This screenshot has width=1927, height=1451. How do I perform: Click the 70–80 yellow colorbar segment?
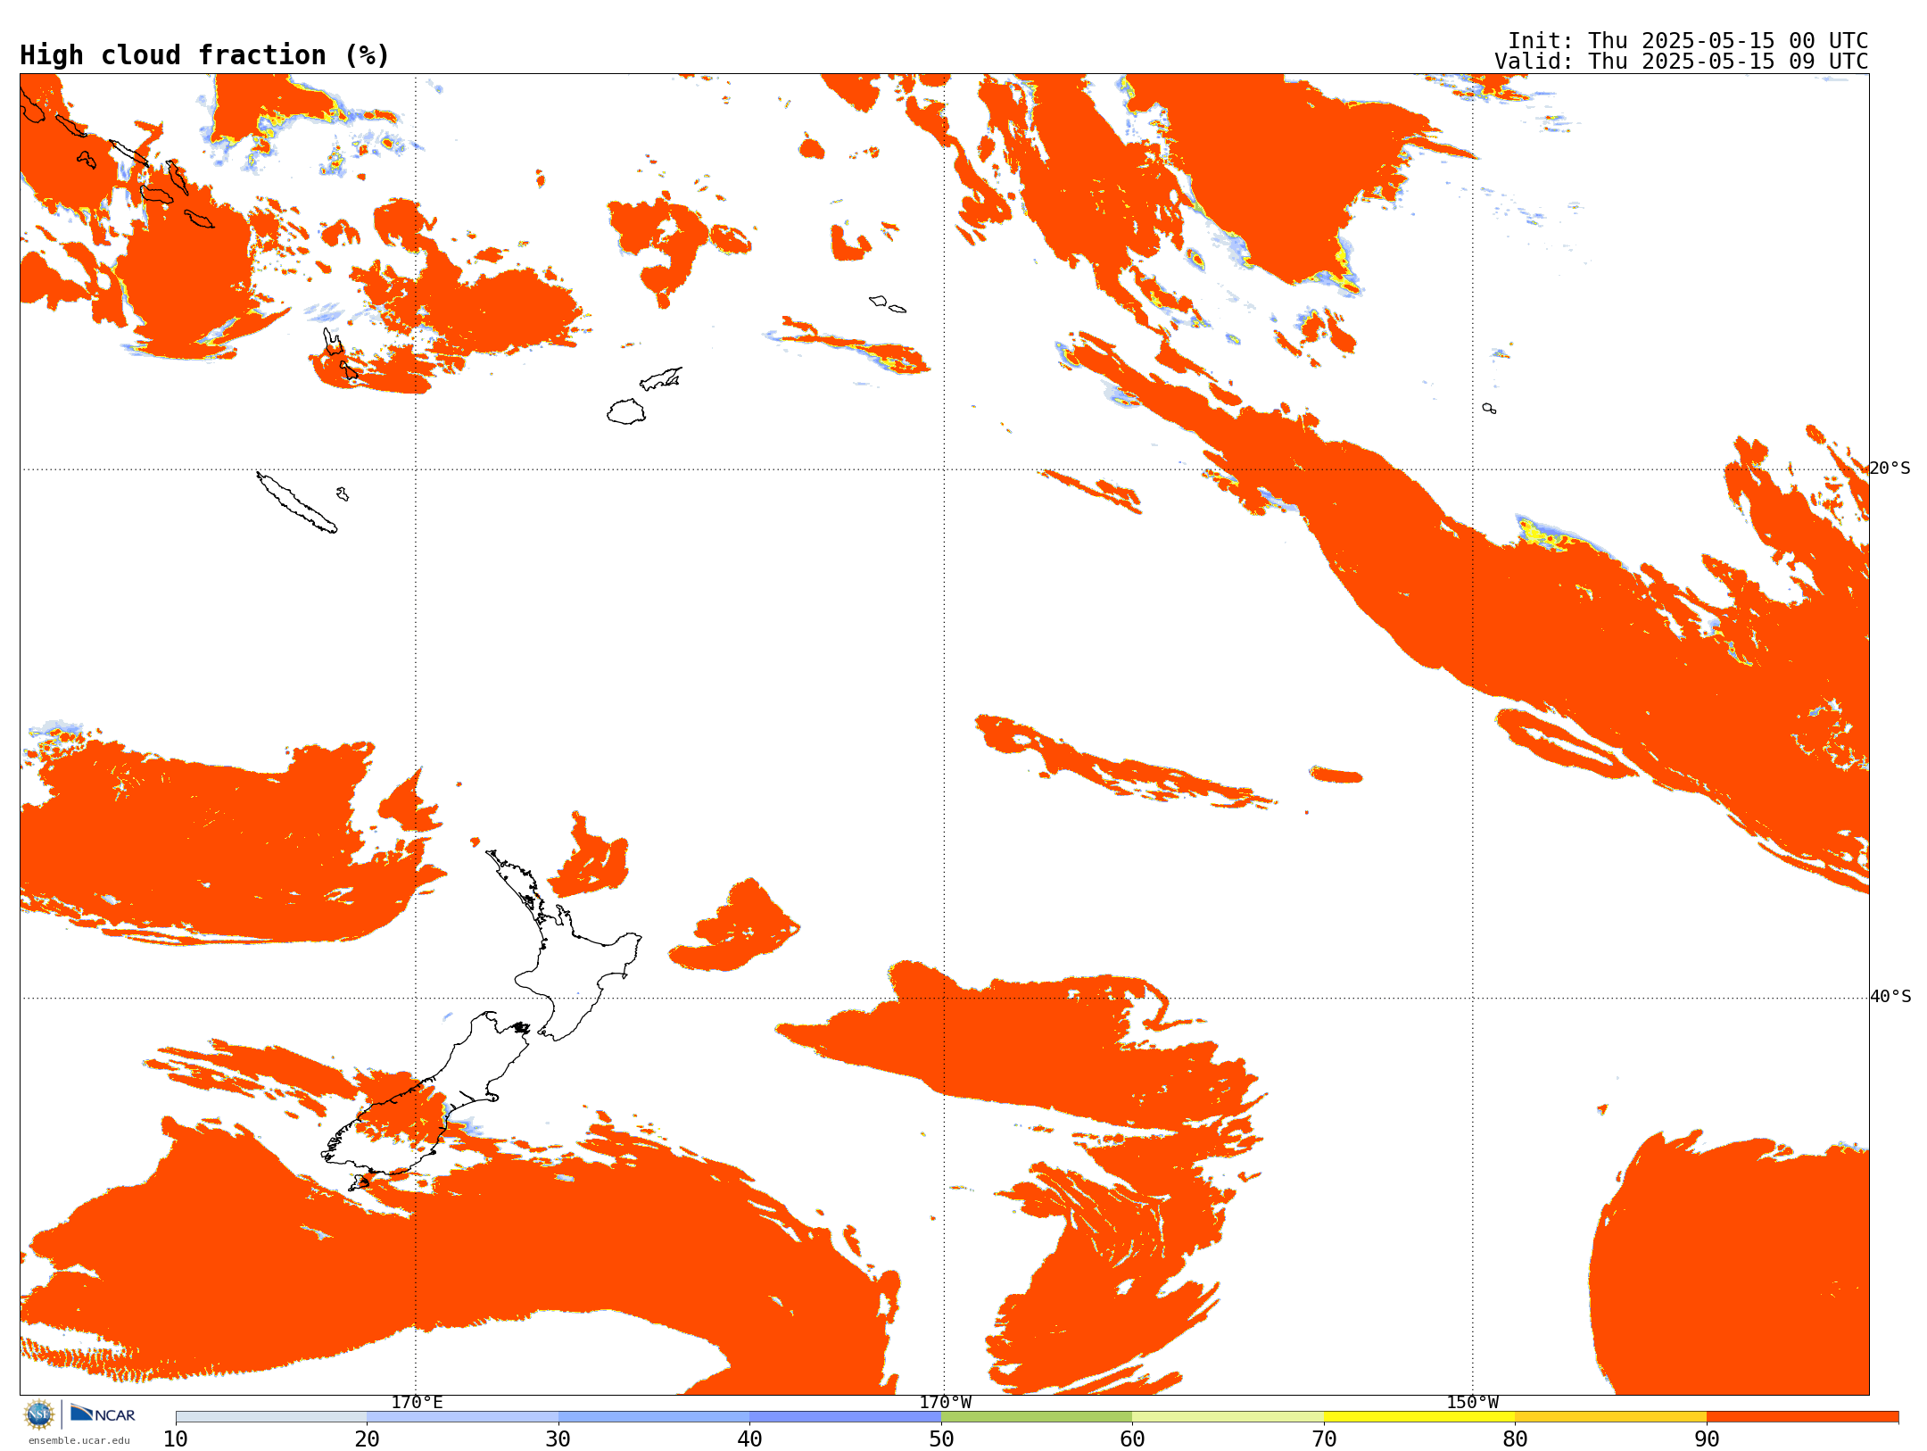click(x=1419, y=1417)
